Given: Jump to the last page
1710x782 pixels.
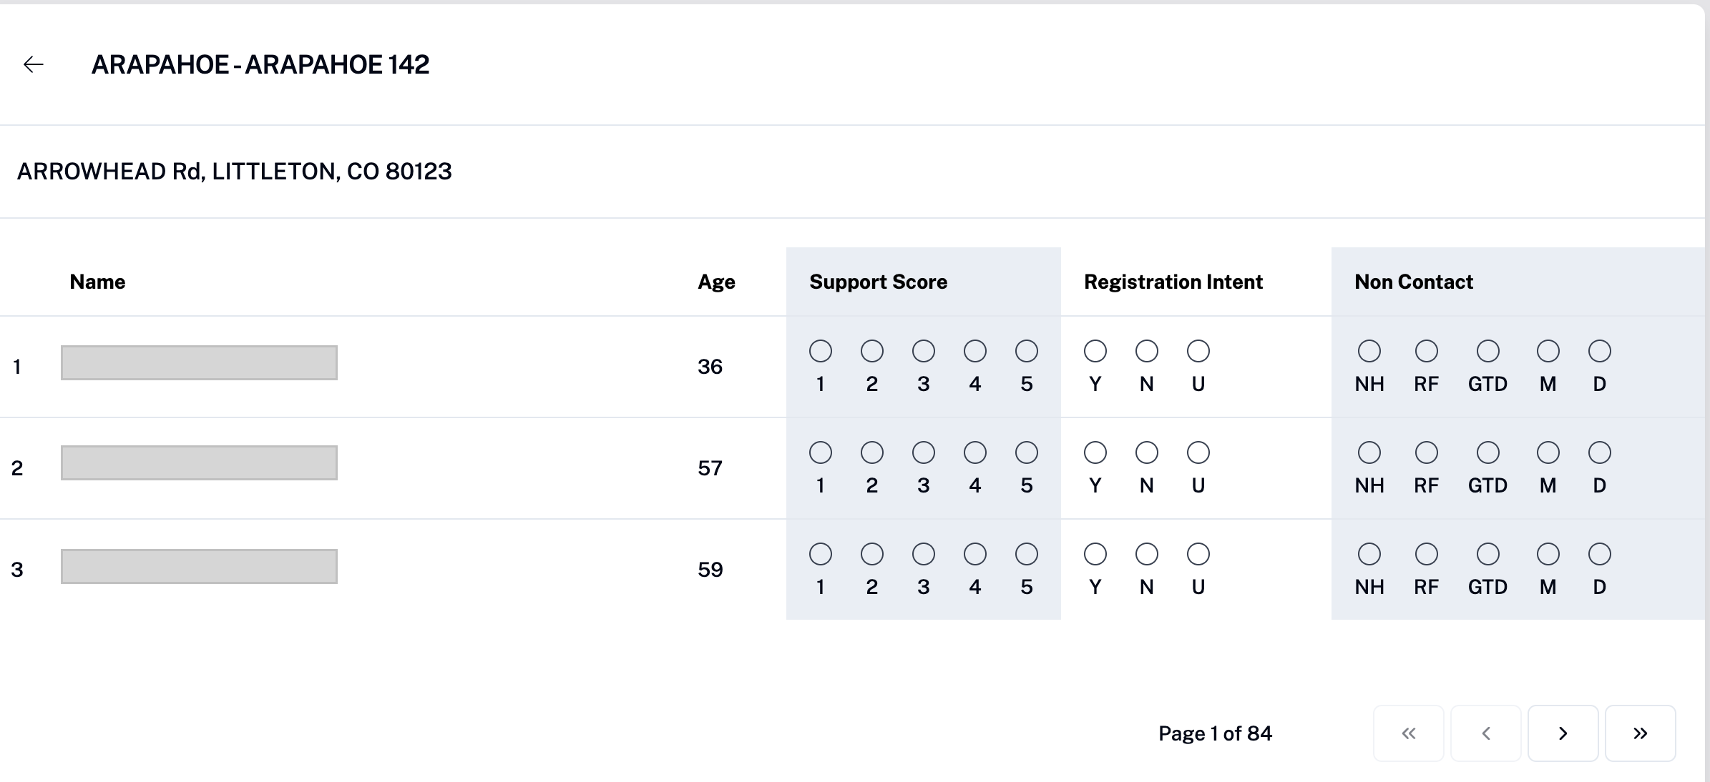Looking at the screenshot, I should 1640,733.
